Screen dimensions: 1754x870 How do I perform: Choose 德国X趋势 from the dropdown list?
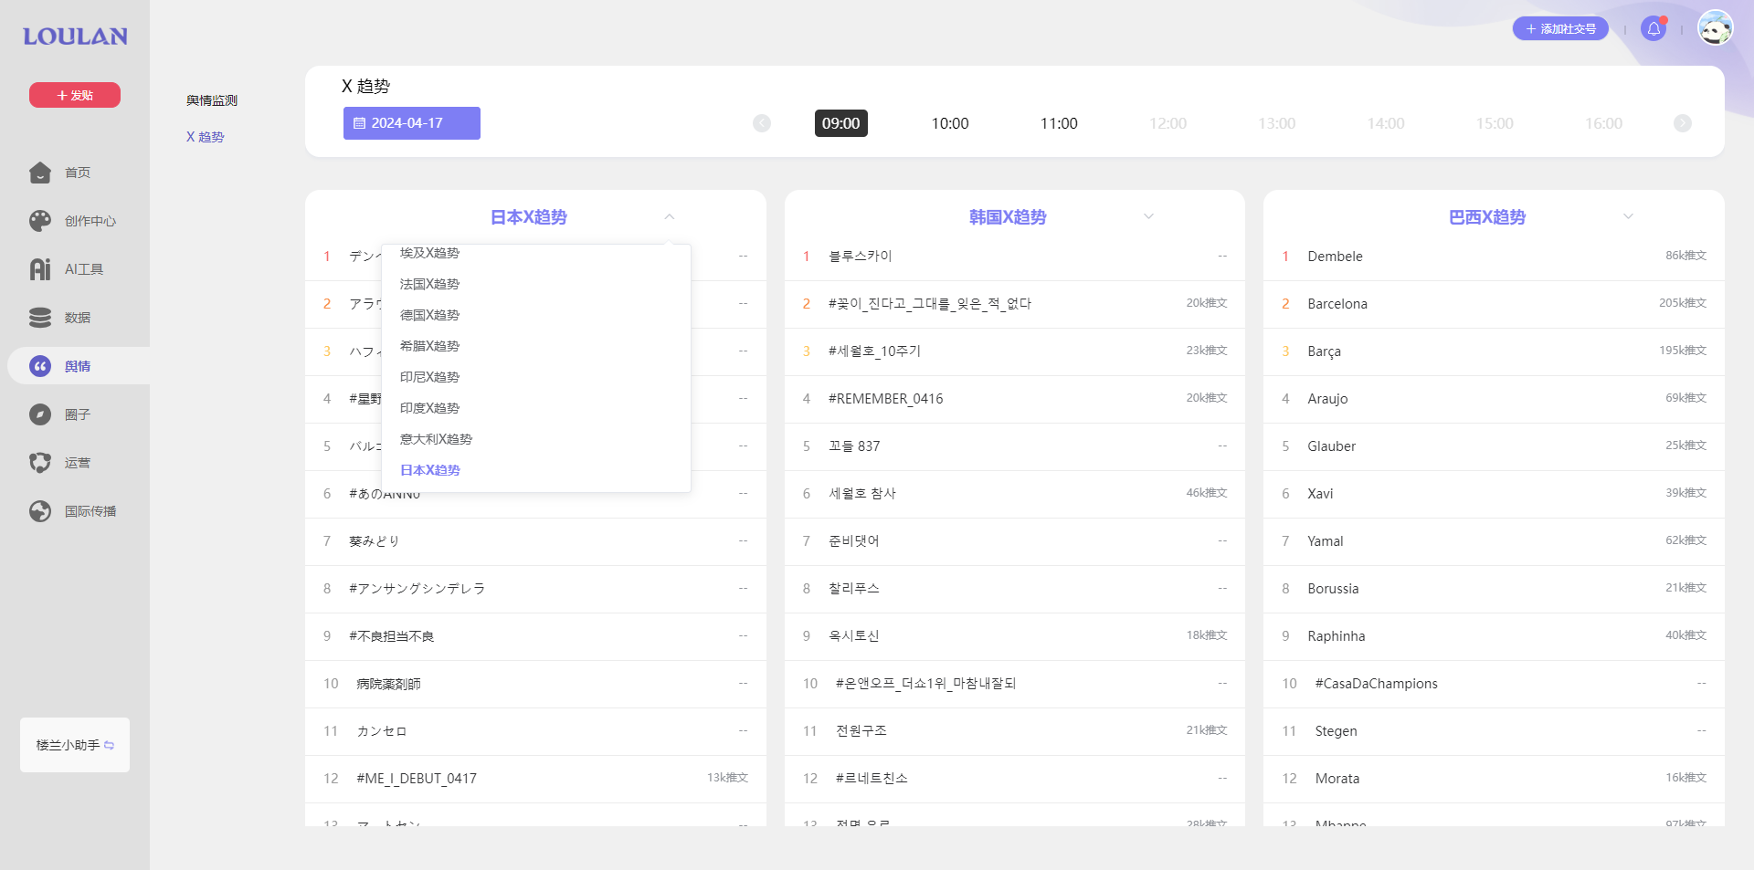coord(536,315)
